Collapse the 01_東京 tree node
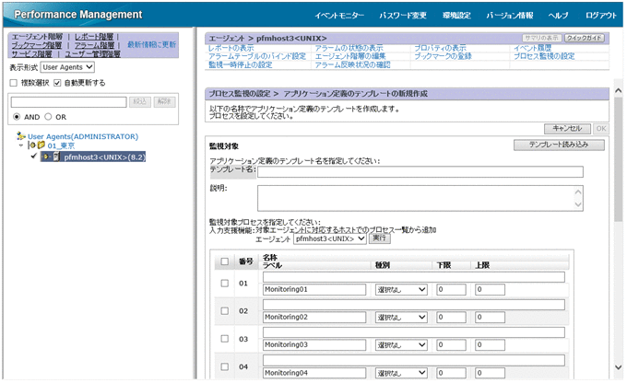Image resolution: width=627 pixels, height=383 pixels. coord(21,145)
